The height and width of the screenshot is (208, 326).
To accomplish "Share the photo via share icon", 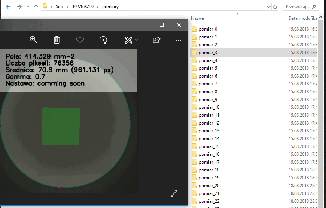I will pos(156,40).
